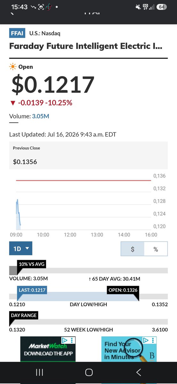The image size is (177, 384).
Task: Tap the FFAI ticker badge
Action: click(17, 33)
